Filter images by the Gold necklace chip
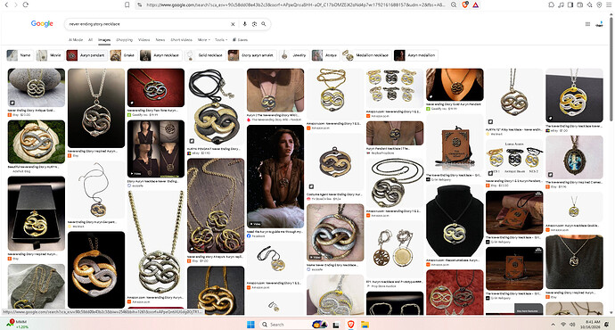 205,55
